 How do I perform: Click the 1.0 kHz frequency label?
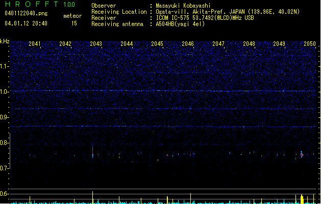(4, 92)
